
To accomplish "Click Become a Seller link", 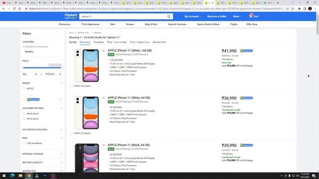I will 217,16.
